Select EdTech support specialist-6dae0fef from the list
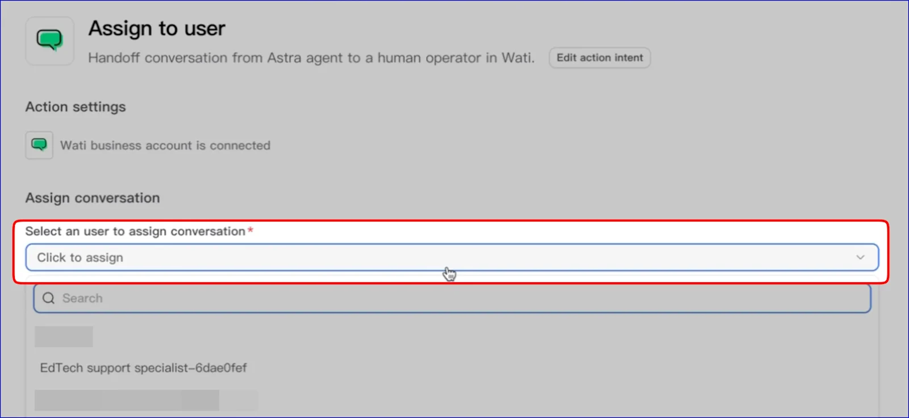909x418 pixels. coord(143,367)
